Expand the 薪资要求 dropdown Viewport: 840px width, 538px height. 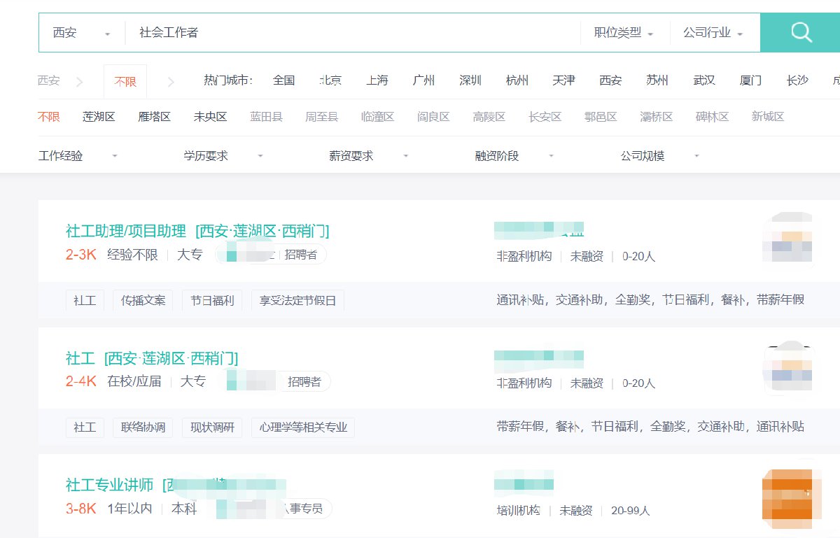368,156
